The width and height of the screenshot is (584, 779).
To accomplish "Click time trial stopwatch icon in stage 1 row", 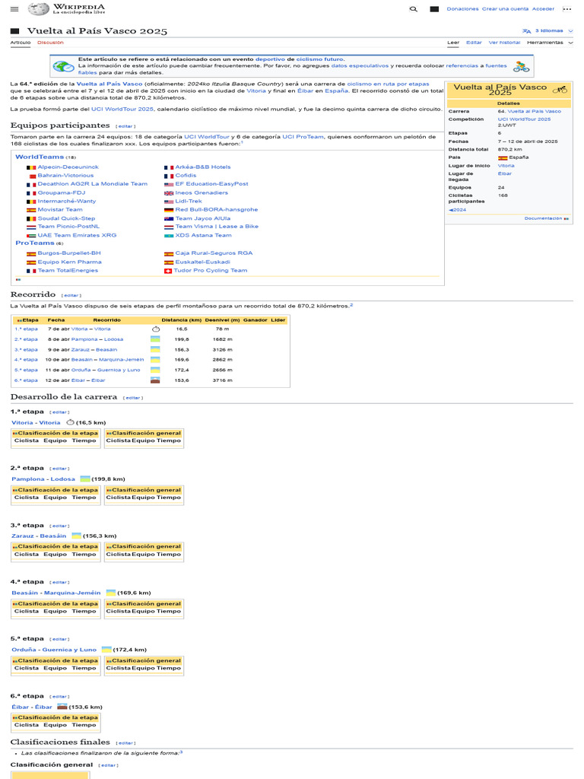I will tap(156, 329).
